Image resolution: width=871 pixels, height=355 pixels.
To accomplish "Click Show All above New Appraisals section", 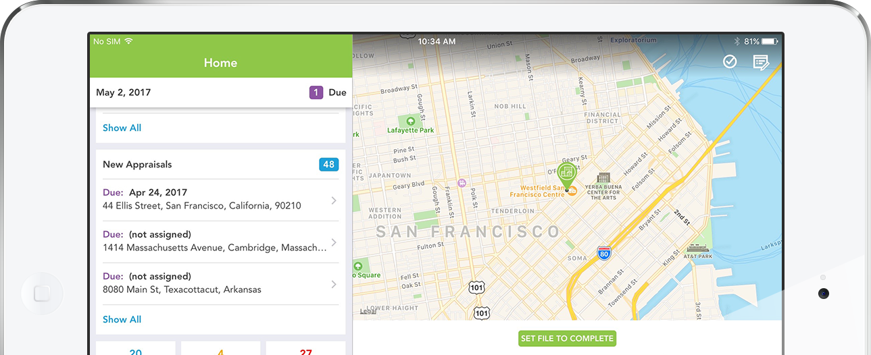I will pyautogui.click(x=122, y=128).
